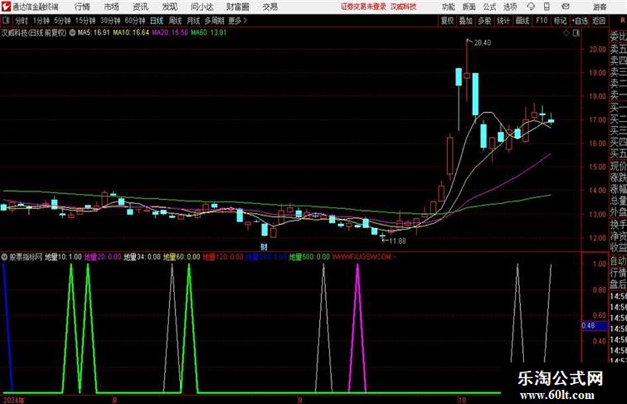
Task: Click the blue 0.48 axis value marker
Action: 594,326
